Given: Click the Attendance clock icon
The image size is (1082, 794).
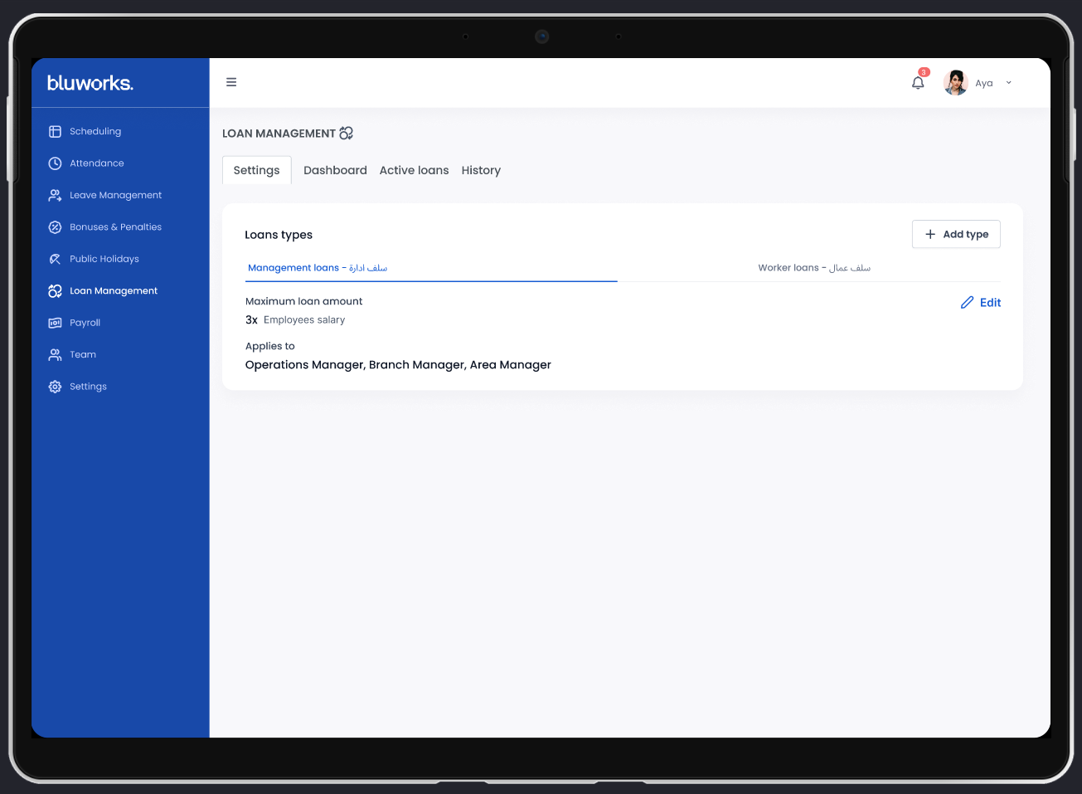Looking at the screenshot, I should [55, 163].
